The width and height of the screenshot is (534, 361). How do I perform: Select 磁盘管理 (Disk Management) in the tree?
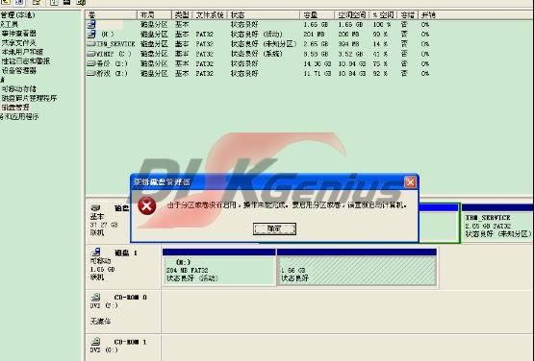point(15,108)
